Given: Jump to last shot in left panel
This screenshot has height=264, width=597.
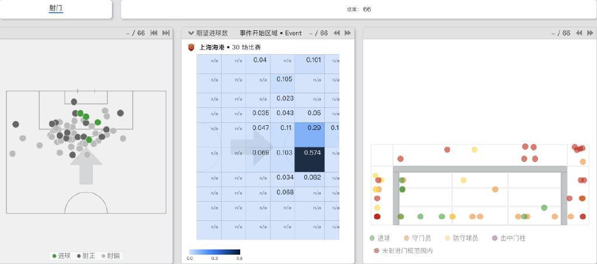Looking at the screenshot, I should tap(166, 33).
